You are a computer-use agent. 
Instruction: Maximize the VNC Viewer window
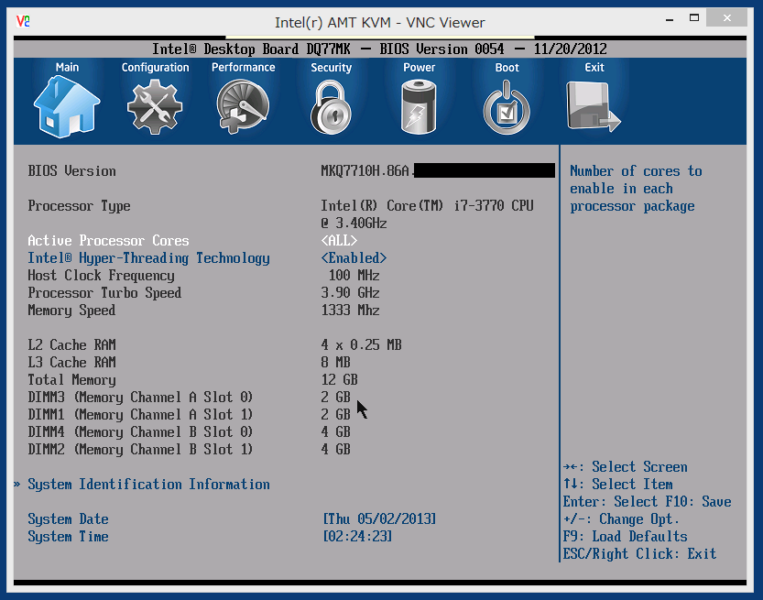click(x=694, y=18)
